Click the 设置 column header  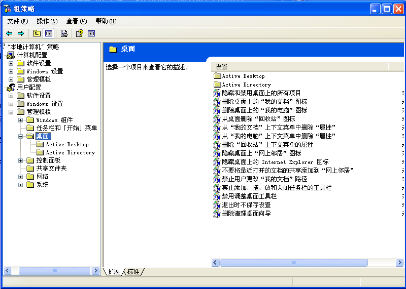click(299, 67)
